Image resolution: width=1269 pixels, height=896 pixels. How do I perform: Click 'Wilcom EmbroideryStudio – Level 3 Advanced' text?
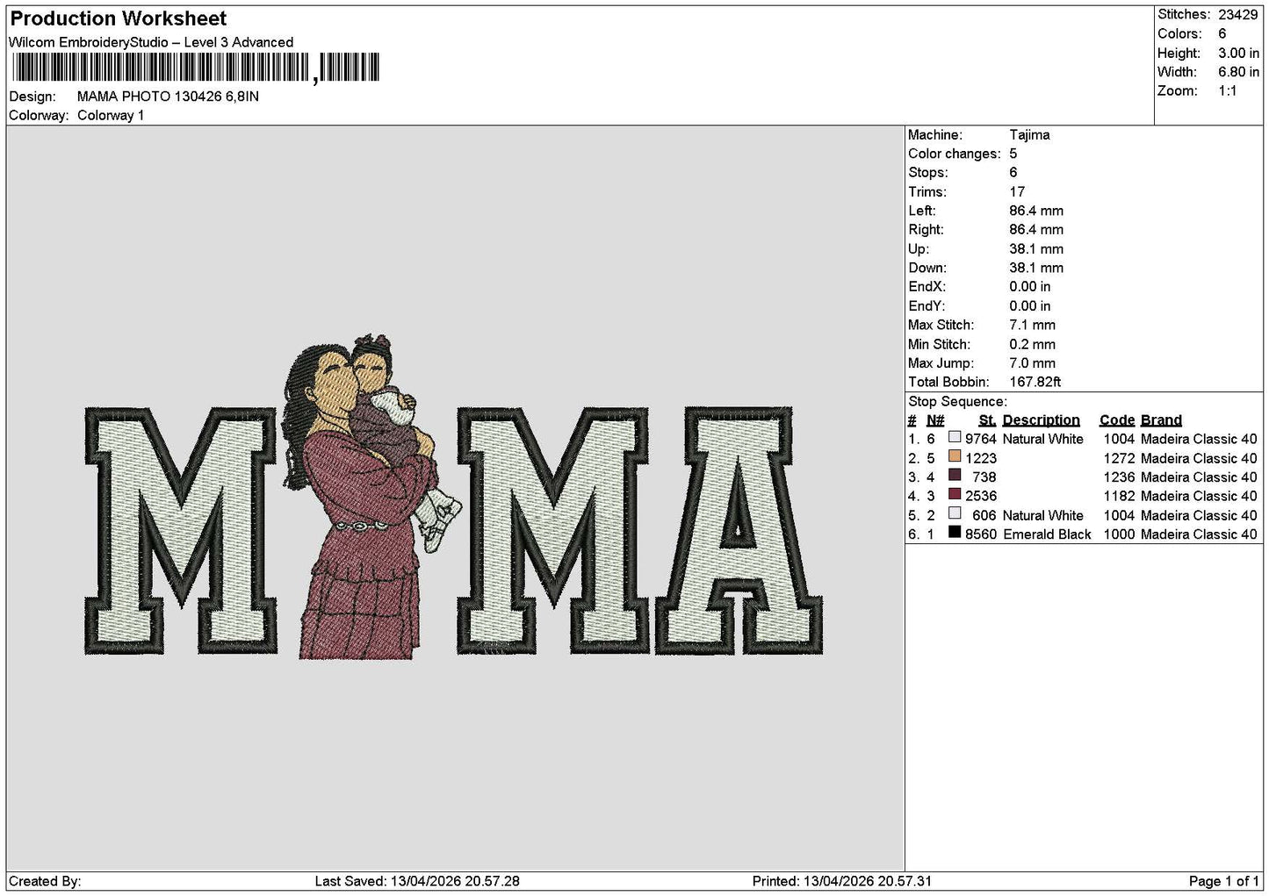pos(151,42)
